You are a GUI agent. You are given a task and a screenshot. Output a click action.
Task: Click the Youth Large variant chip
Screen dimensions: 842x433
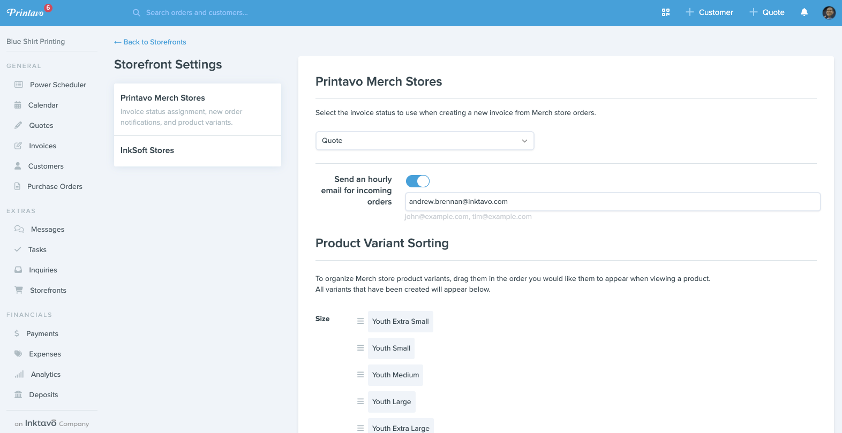click(x=392, y=402)
